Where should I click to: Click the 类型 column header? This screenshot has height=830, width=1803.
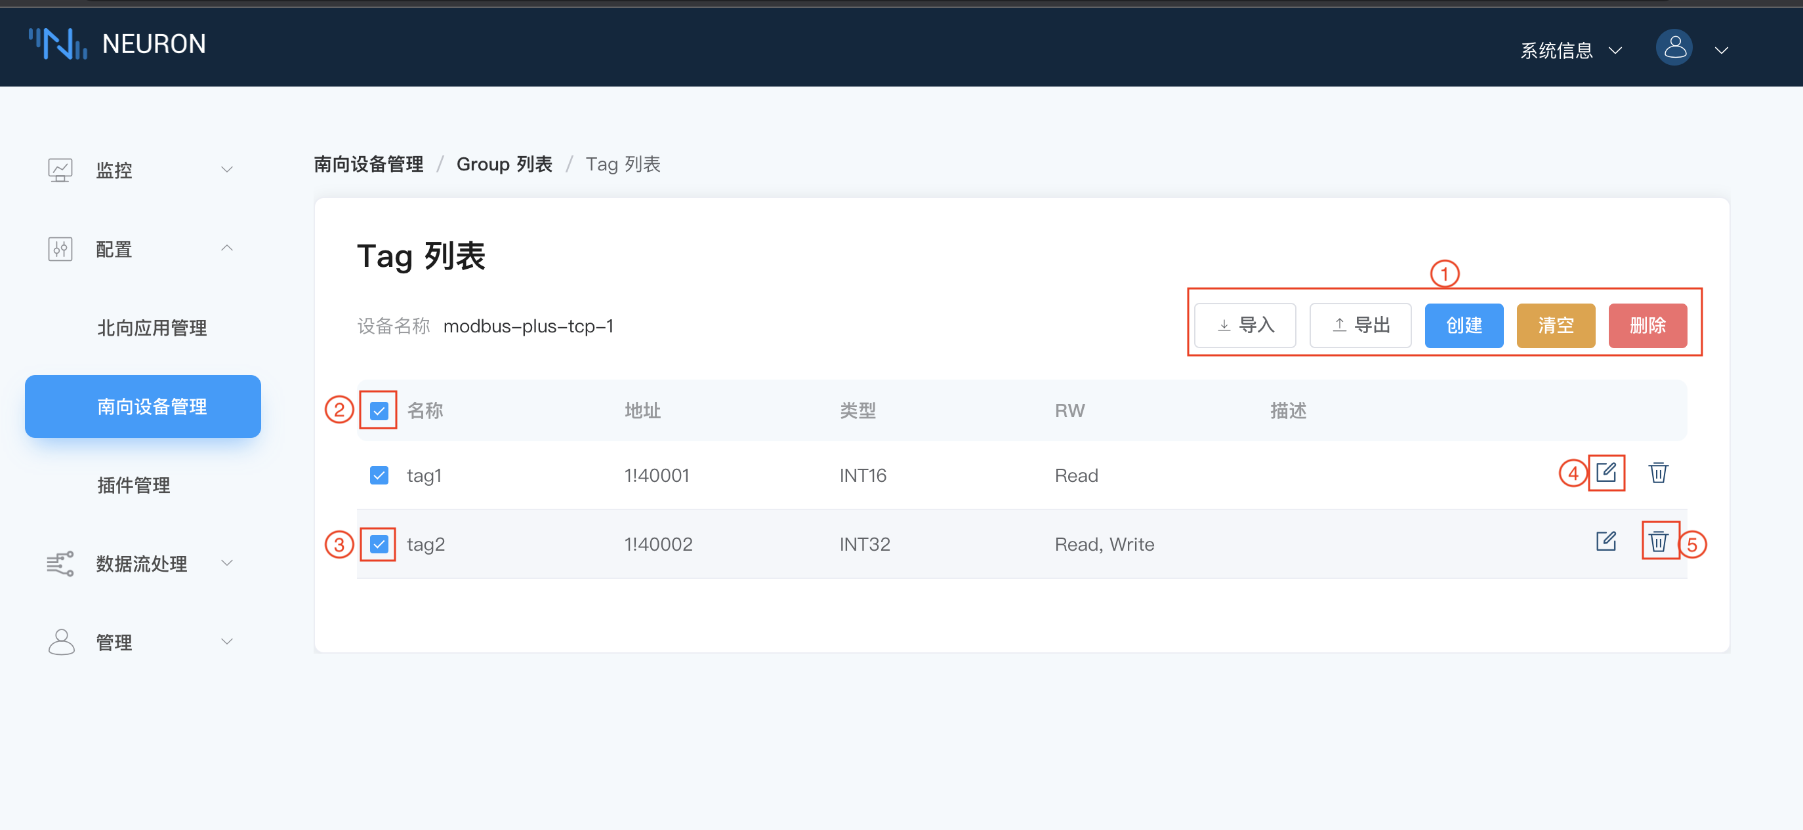[858, 410]
